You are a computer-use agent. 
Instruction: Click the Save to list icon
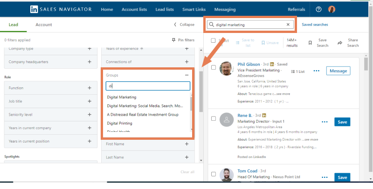pyautogui.click(x=237, y=43)
